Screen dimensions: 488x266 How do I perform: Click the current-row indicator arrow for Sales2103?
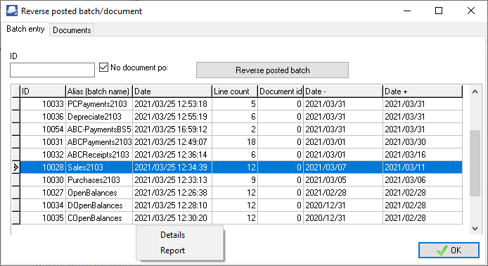click(15, 167)
